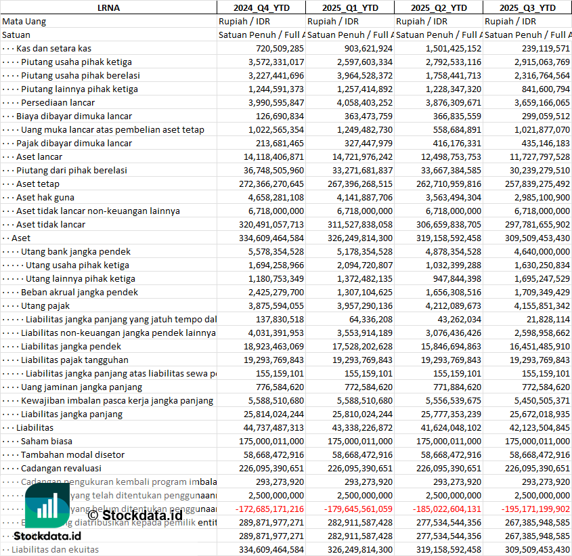572x556 pixels.
Task: Click Uang muka lancar atas pembelian label
Action: (112, 129)
